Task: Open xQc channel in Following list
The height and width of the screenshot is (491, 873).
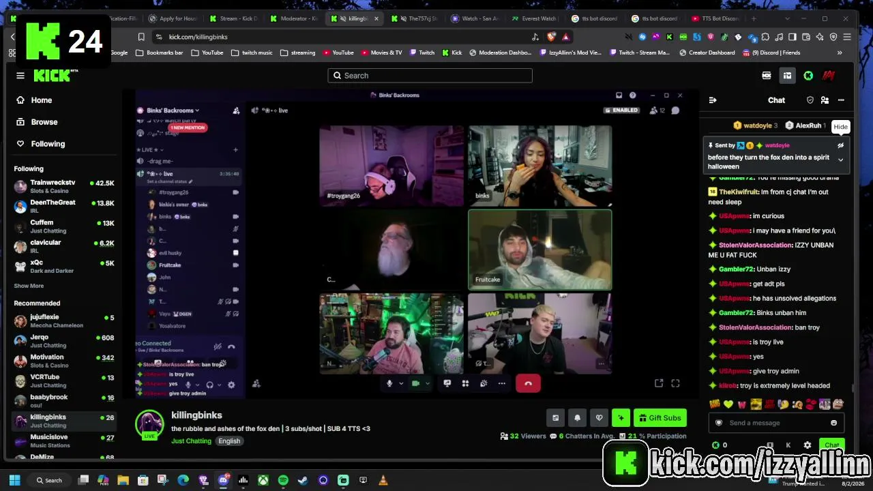Action: [x=63, y=266]
